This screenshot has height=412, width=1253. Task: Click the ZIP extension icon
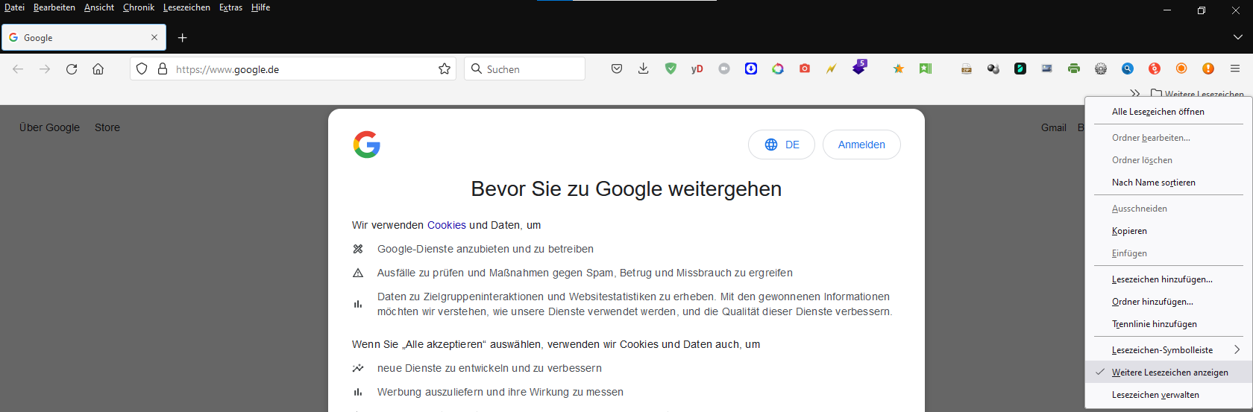pyautogui.click(x=967, y=69)
